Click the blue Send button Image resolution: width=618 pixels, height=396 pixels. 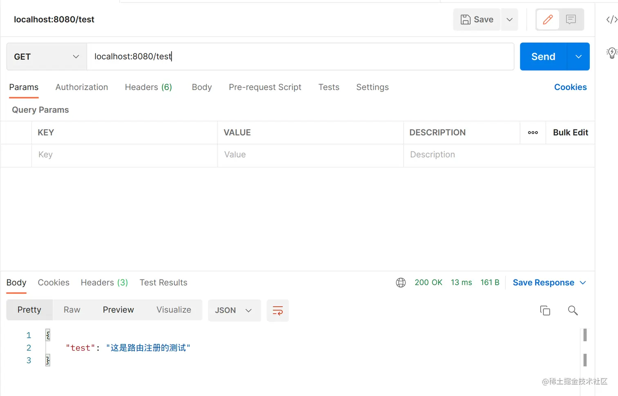(543, 56)
